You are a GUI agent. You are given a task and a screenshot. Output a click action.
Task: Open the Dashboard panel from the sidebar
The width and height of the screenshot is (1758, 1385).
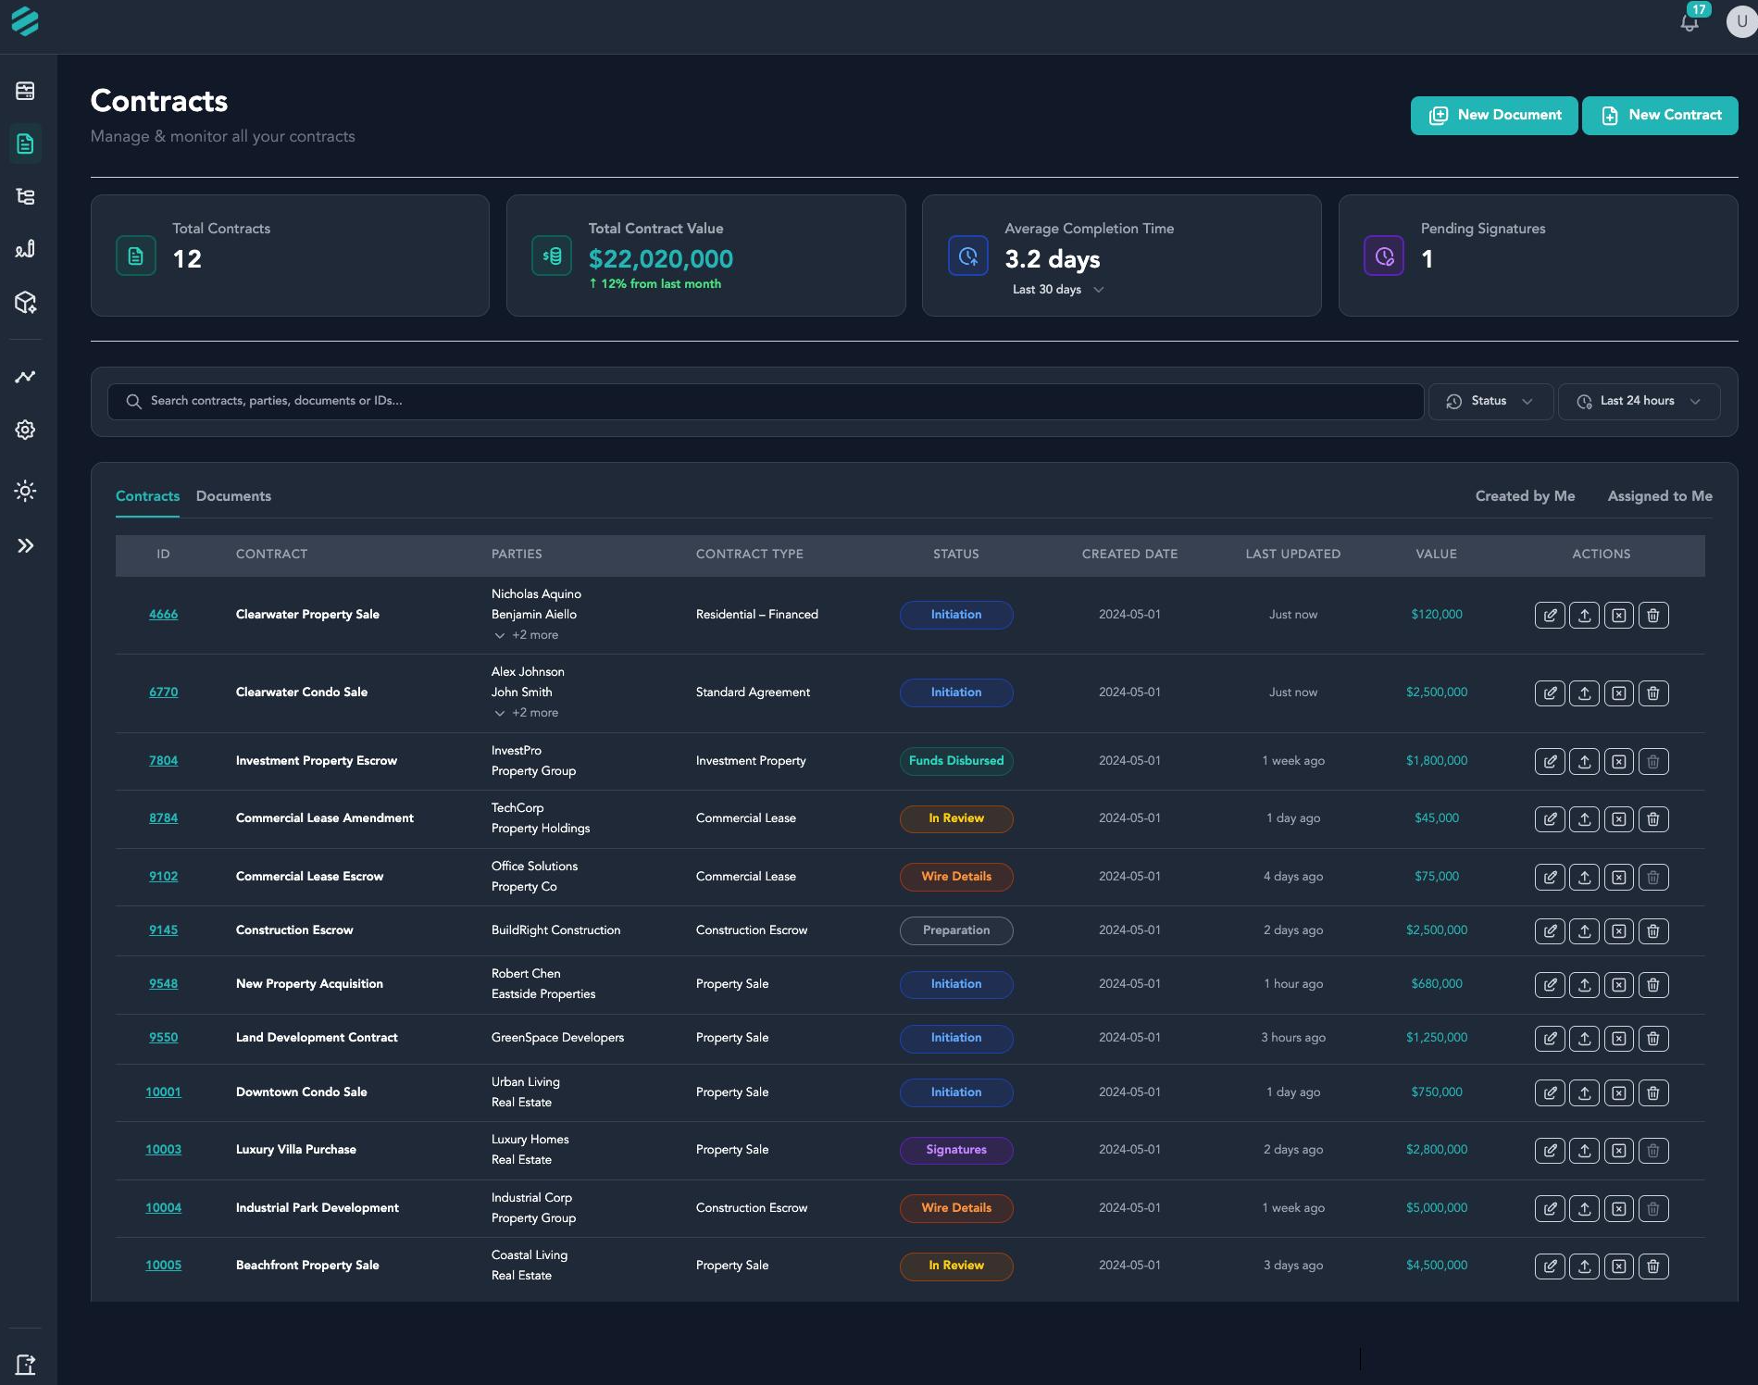[25, 91]
